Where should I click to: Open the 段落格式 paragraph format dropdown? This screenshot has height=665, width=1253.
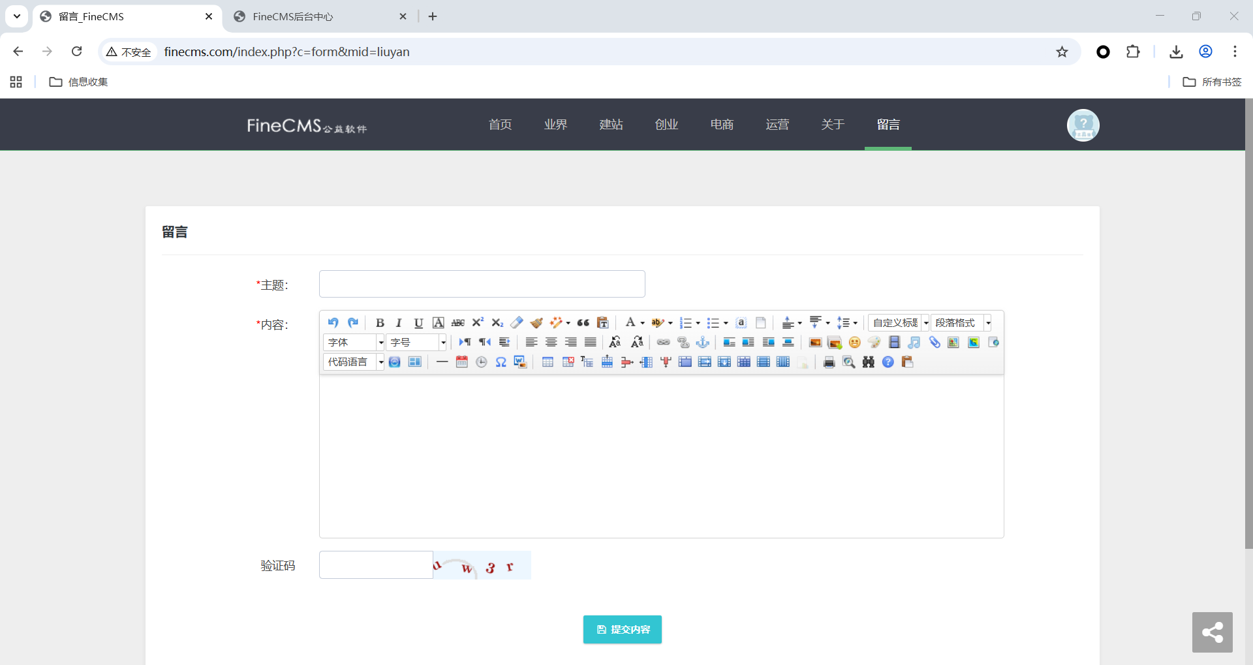click(961, 322)
